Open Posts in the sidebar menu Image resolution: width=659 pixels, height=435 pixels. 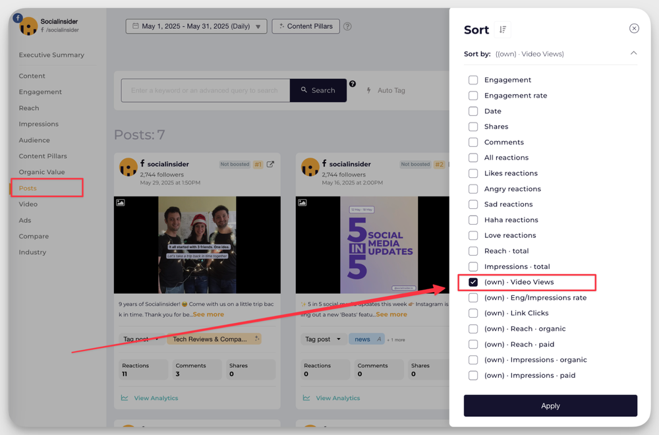tap(28, 188)
